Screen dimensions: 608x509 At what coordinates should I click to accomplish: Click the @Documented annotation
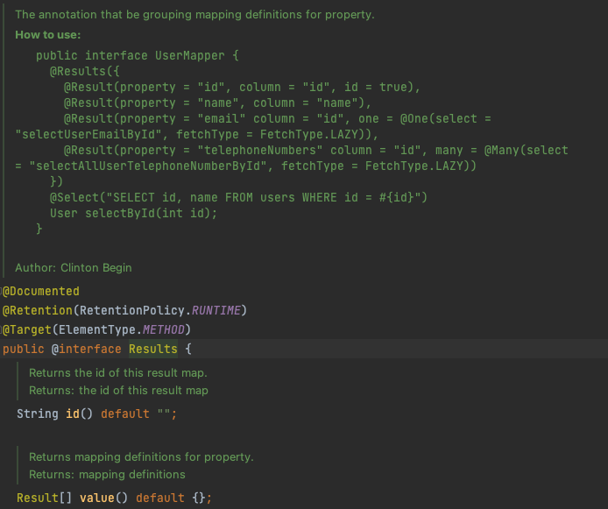point(41,291)
